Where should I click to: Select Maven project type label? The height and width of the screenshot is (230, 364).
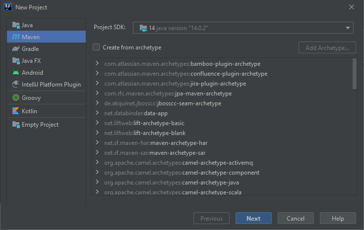31,37
